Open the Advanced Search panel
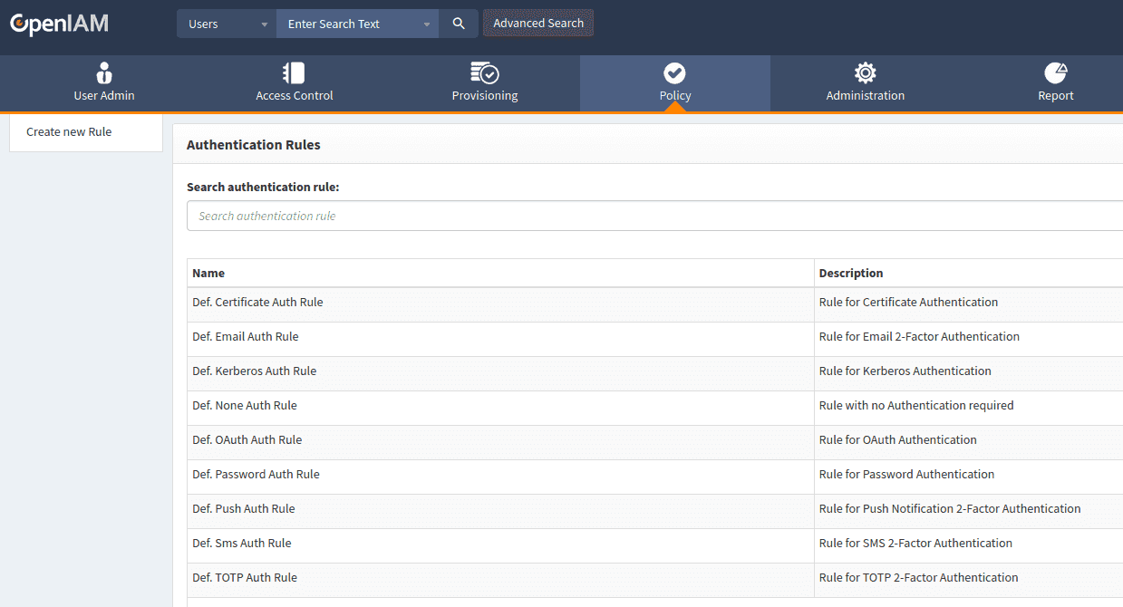Screen dimensions: 1123x607 [538, 24]
